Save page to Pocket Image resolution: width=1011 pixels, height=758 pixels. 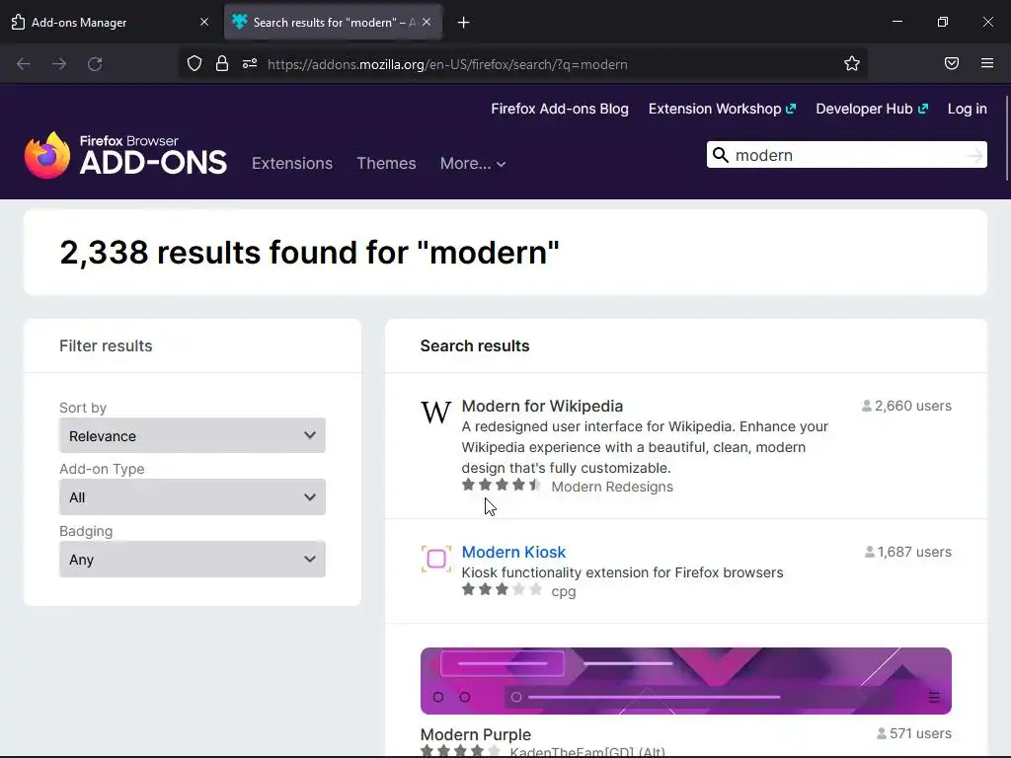click(x=951, y=63)
